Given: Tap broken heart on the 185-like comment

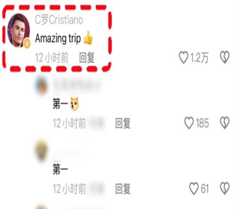Looking at the screenshot, I should [x=225, y=123].
